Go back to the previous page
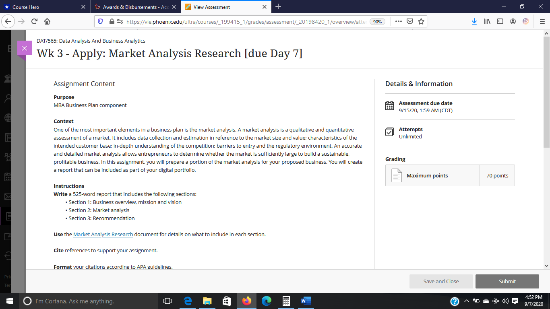550x309 pixels. tap(9, 21)
